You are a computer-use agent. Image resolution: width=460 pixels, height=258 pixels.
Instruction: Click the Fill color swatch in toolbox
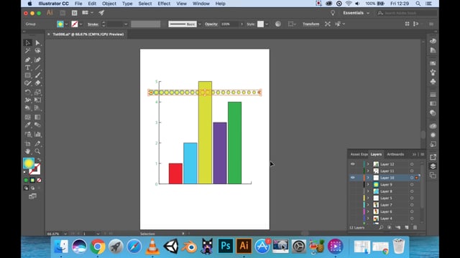(x=29, y=163)
